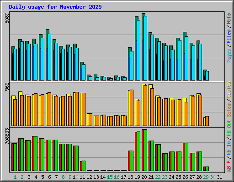Click the 'kB F' legend label

coord(229,166)
